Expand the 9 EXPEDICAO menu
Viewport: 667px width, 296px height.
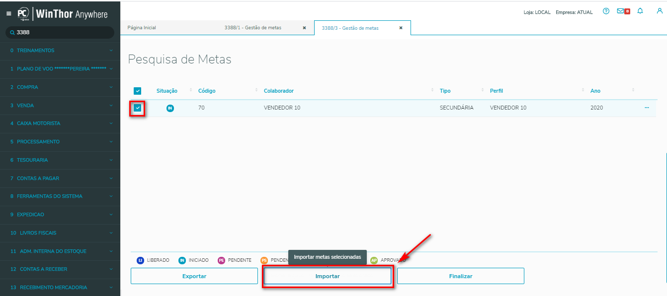(x=60, y=215)
